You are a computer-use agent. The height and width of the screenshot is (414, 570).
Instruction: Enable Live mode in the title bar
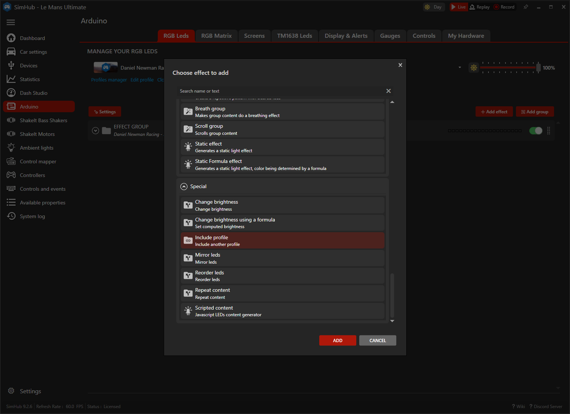click(459, 7)
